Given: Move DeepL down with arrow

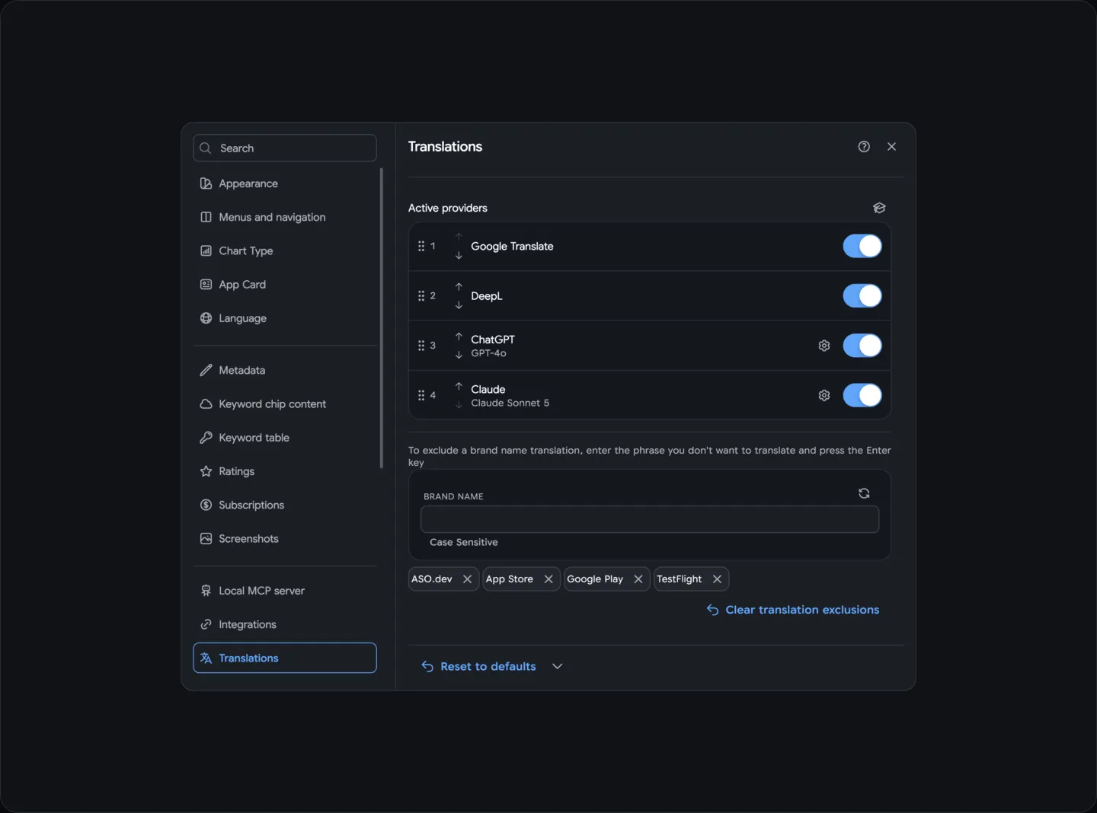Looking at the screenshot, I should (459, 305).
